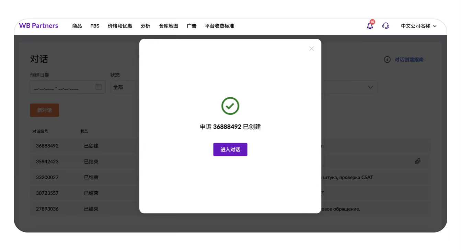Image resolution: width=461 pixels, height=251 pixels.
Task: Open the 状态 filter dropdown showing 全部
Action: pyautogui.click(x=125, y=87)
